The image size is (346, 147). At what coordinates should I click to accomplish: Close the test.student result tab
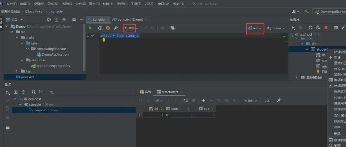coord(181,92)
